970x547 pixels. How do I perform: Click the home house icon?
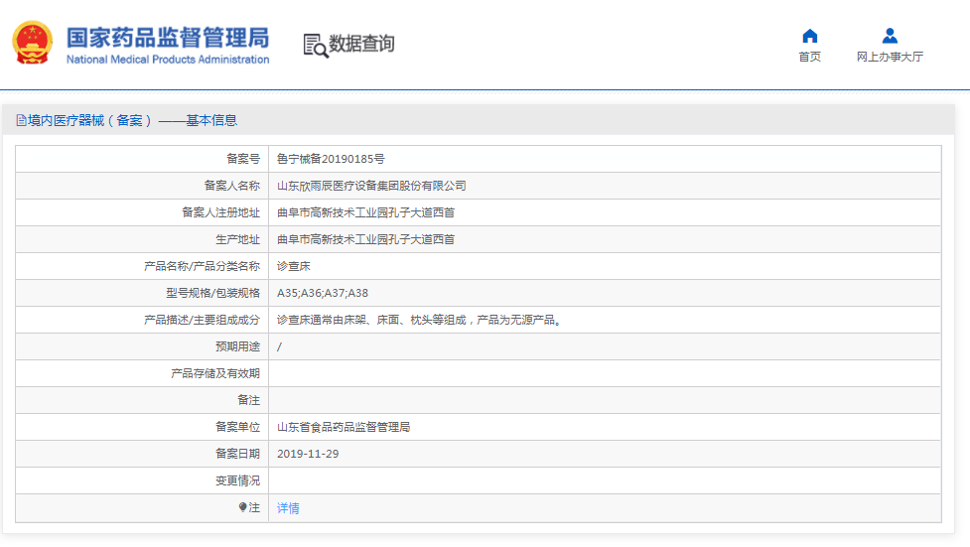coord(809,36)
